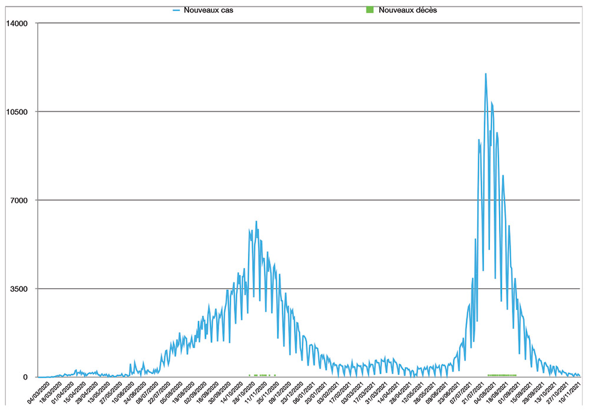Select the 06/01/2021 date label
Viewport: 589px width, 413px height.
303,393
